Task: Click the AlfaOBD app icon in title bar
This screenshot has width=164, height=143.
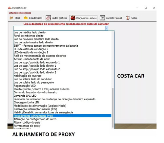Action: (x=10, y=8)
